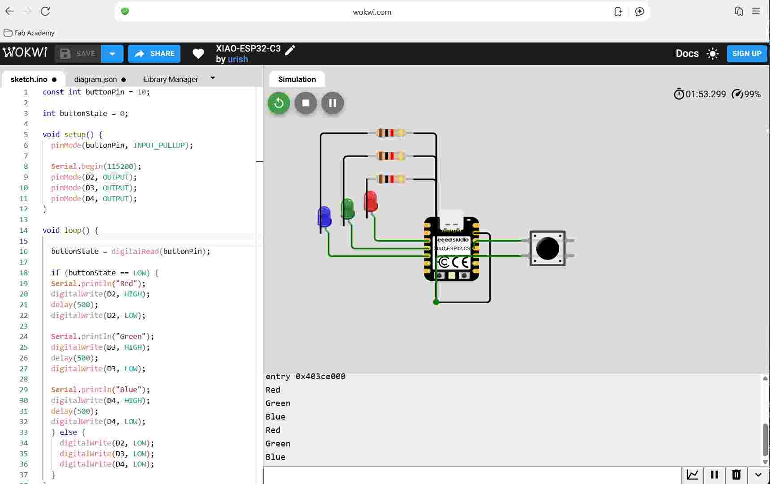Screen dimensions: 770x484
Task: Open the Fab Academy bookmark folder
Action: point(29,33)
